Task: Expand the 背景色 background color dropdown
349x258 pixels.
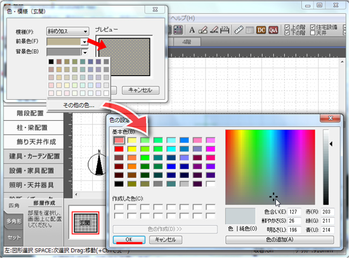Action: coord(84,52)
